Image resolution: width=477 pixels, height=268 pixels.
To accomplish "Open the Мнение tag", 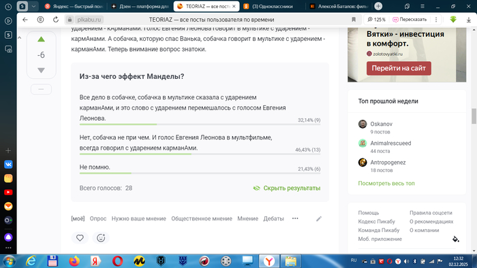I will 247,218.
